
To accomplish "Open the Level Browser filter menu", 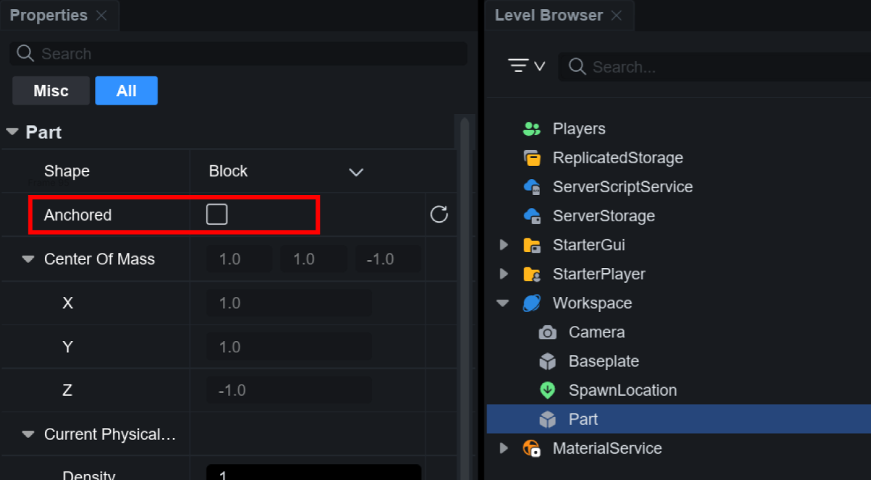I will pyautogui.click(x=526, y=66).
